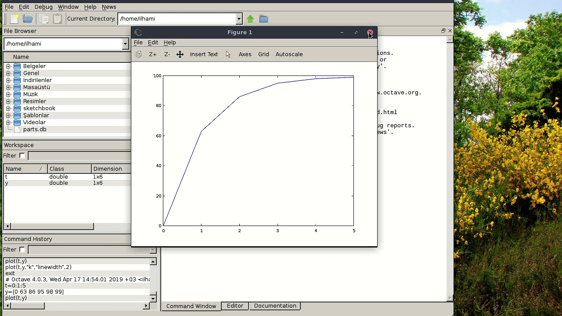Click the Octave logo in Figure 1 title bar
Image resolution: width=562 pixels, height=316 pixels.
[138, 32]
